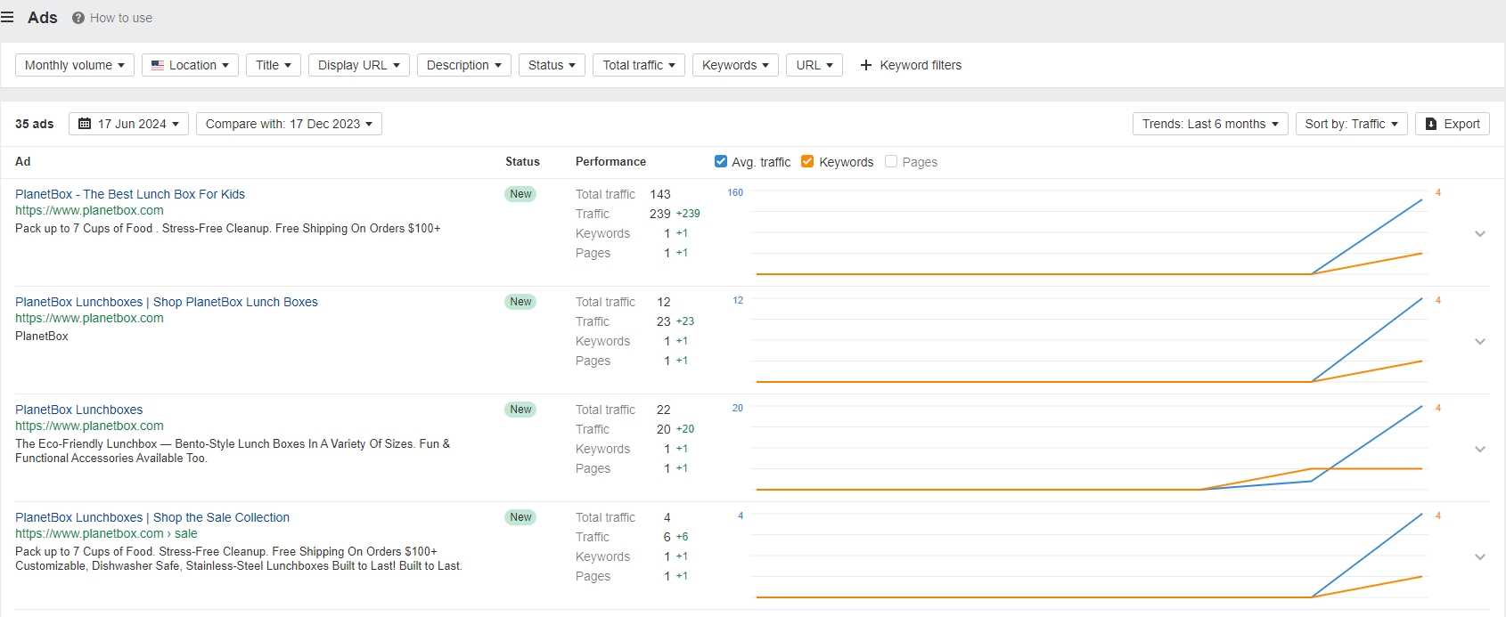Open the Total traffic filter dropdown
The image size is (1506, 617).
pos(639,65)
